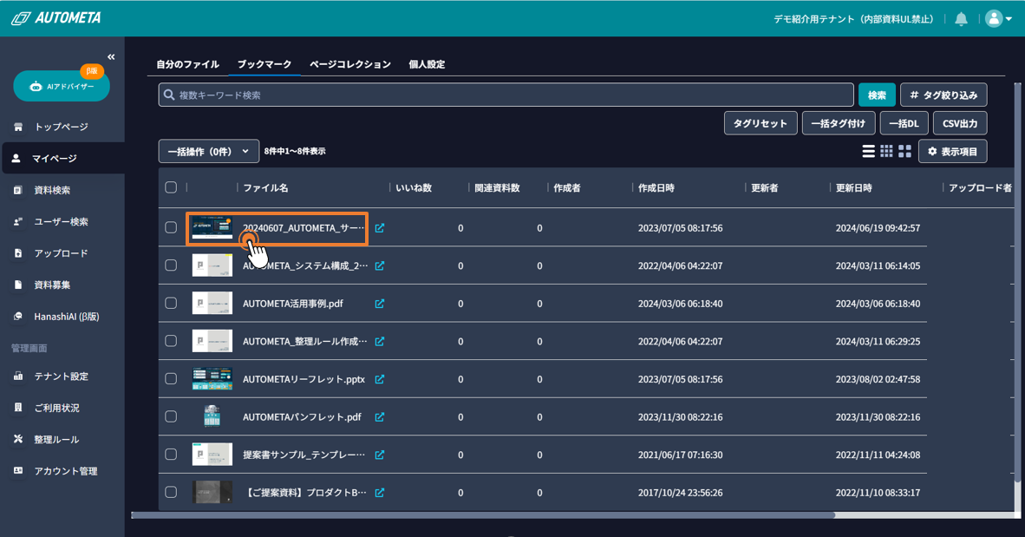1025x537 pixels.
Task: Click thumbnail of 【ご提案資料】プロダクトB file
Action: [212, 493]
